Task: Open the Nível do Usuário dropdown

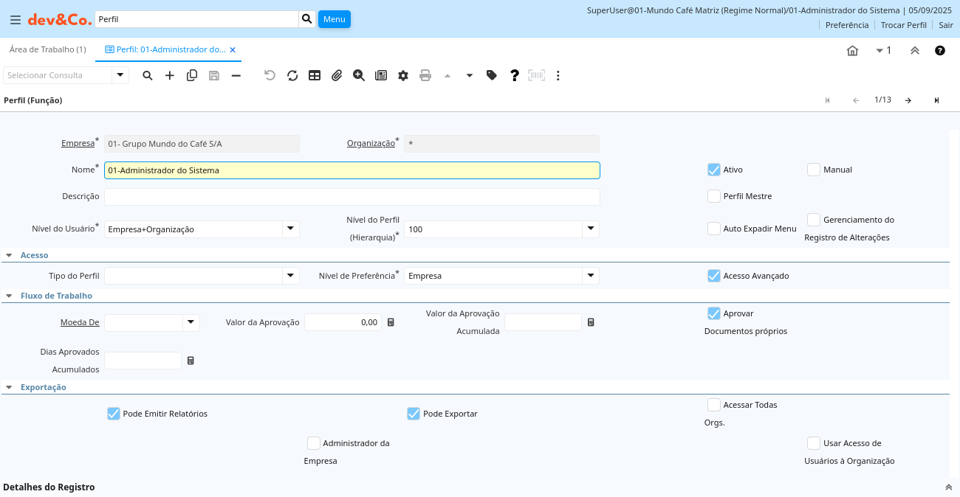Action: [291, 229]
